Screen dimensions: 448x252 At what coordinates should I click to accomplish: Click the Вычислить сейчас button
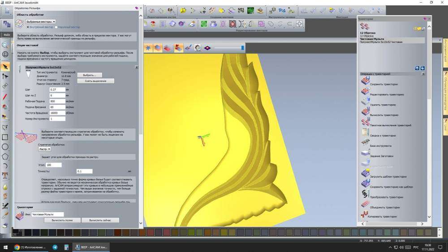pos(100,220)
